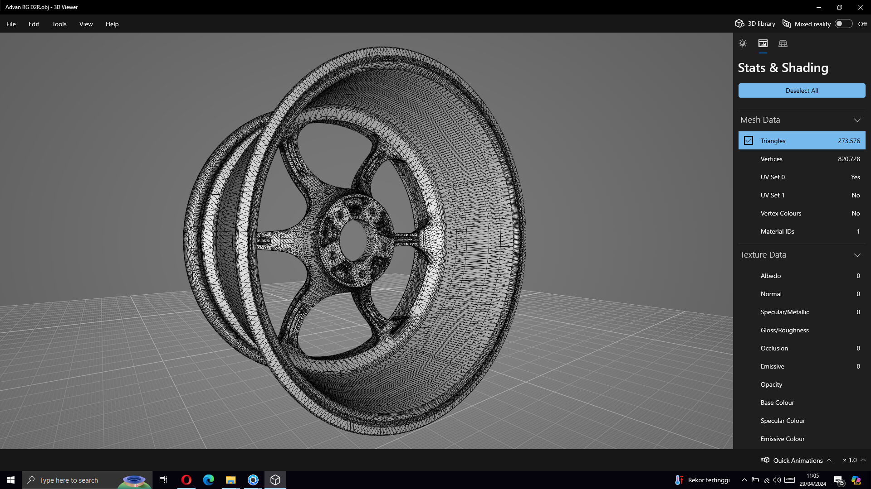Open the Tools menu
Viewport: 871px width, 489px height.
(59, 24)
